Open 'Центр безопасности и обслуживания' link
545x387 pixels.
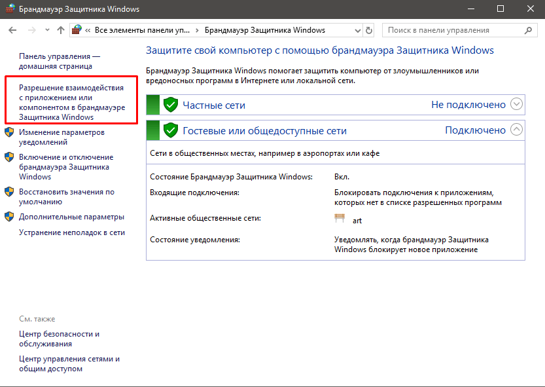pyautogui.click(x=59, y=339)
